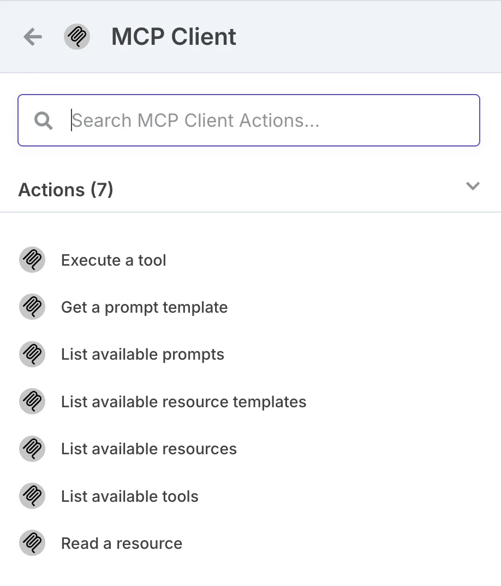Select the List available resources icon
Screen dimensions: 501x586
click(x=32, y=448)
